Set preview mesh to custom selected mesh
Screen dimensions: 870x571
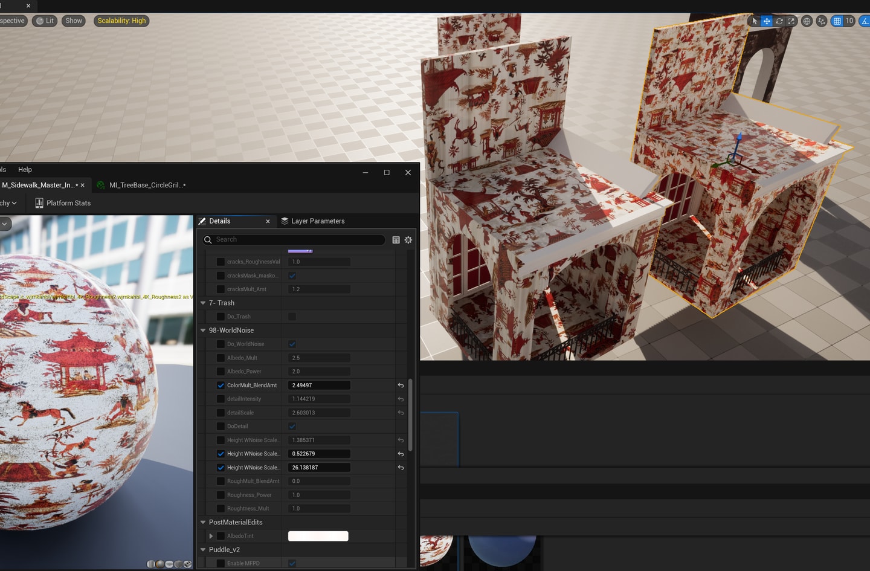[x=187, y=564]
